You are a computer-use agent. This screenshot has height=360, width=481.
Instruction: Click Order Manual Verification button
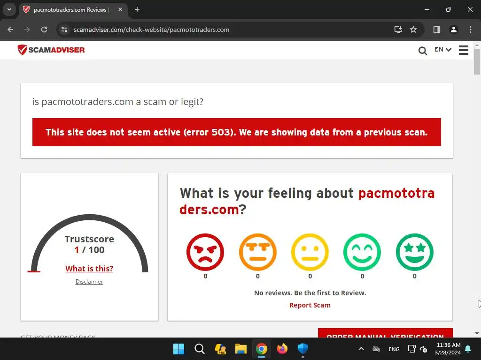click(385, 333)
